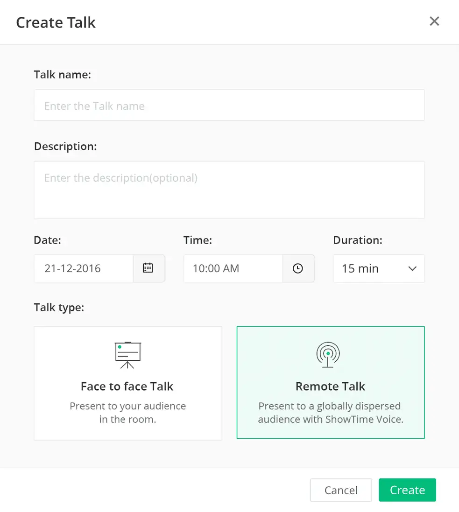Focus the Talk name input field
The height and width of the screenshot is (512, 459).
229,105
